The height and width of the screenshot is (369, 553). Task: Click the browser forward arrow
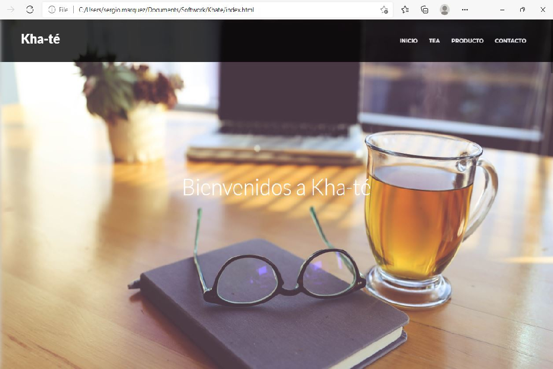pyautogui.click(x=11, y=10)
